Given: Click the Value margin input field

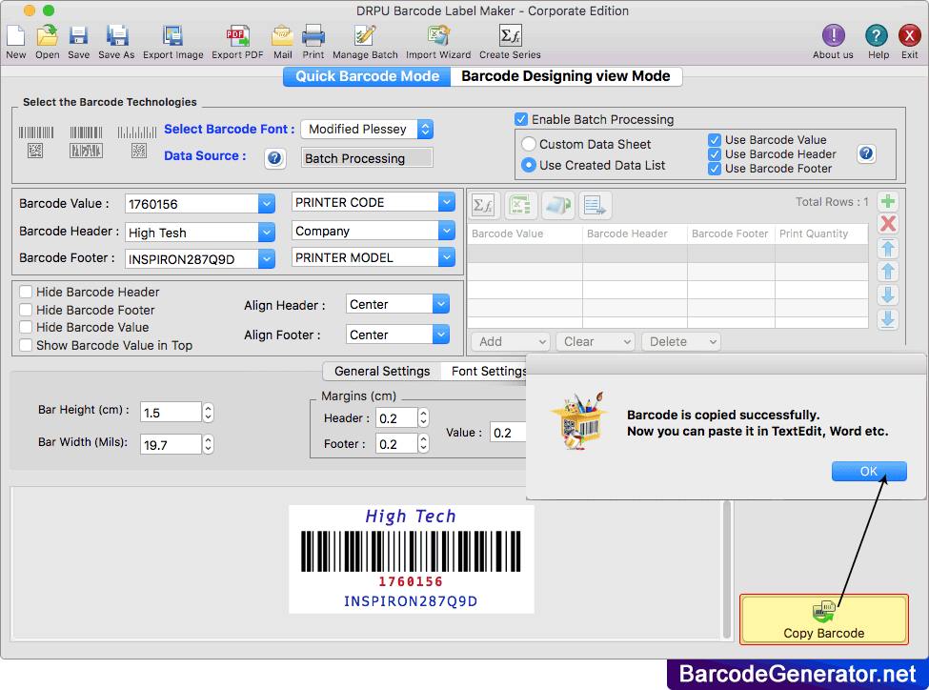Looking at the screenshot, I should (508, 432).
